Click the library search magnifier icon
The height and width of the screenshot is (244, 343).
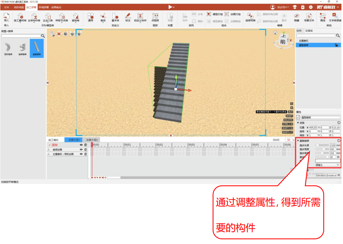[43, 36]
